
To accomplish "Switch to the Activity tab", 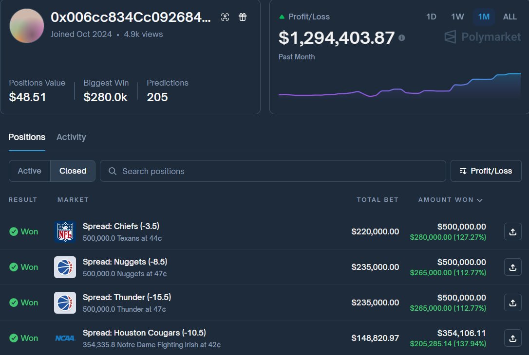I will [71, 137].
